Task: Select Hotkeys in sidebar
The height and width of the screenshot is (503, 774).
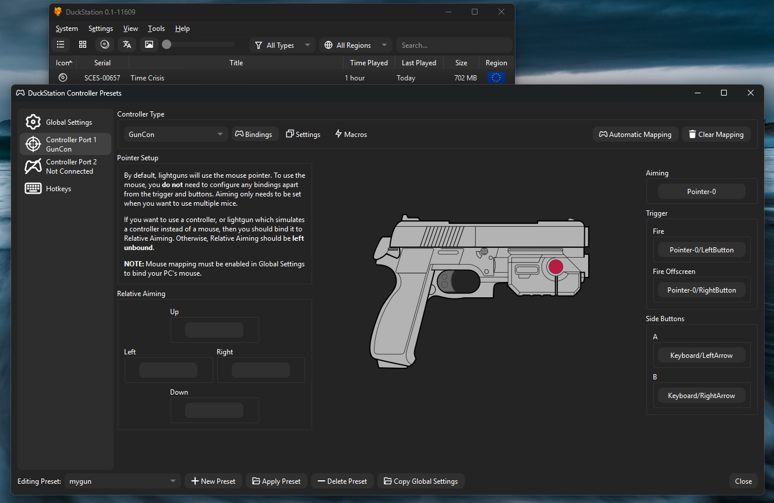Action: 65,189
